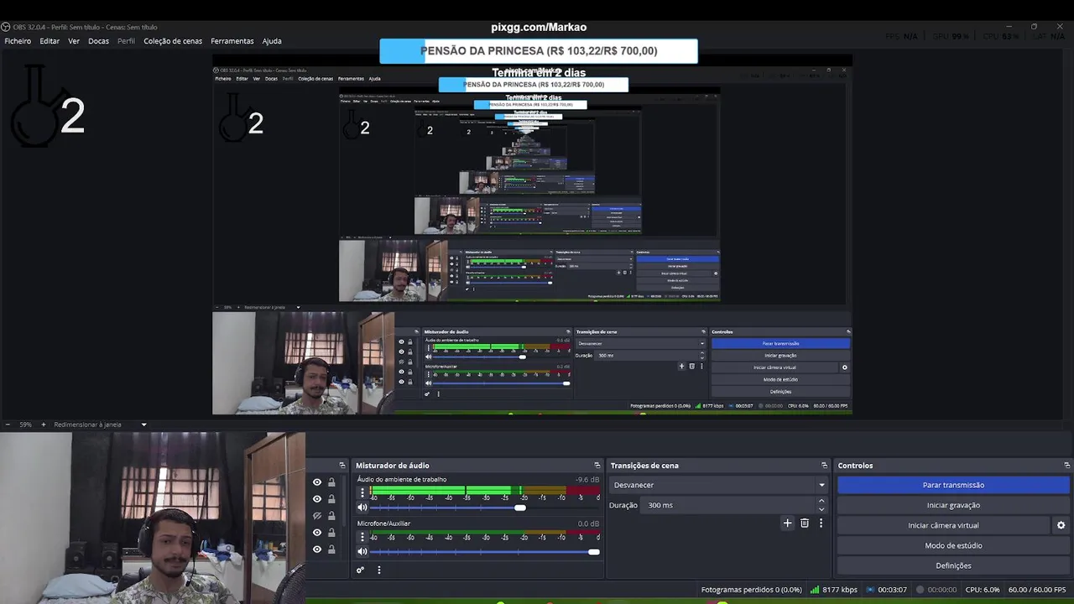Click the Termina em 2 dias text
Viewport: 1074px width, 604px height.
click(x=539, y=73)
